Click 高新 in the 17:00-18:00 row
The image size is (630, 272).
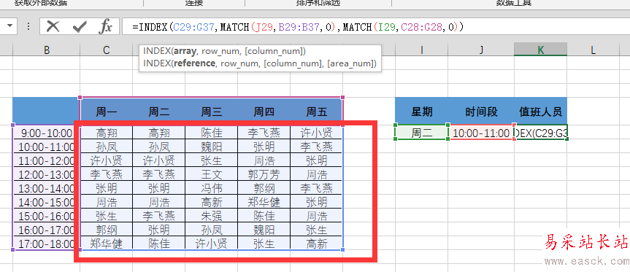317,244
